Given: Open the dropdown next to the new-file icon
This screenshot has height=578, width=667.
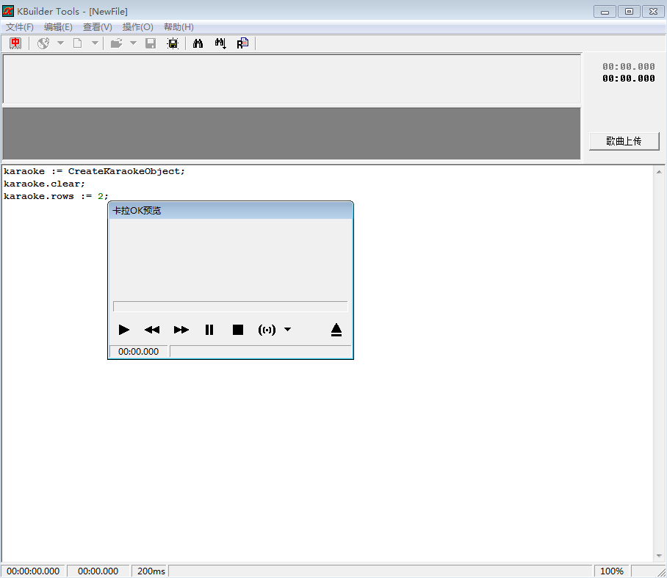Looking at the screenshot, I should click(x=94, y=43).
